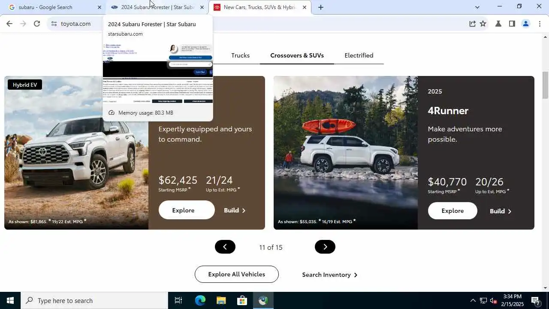Select the Electrified category tab
The image size is (549, 309).
(x=359, y=55)
